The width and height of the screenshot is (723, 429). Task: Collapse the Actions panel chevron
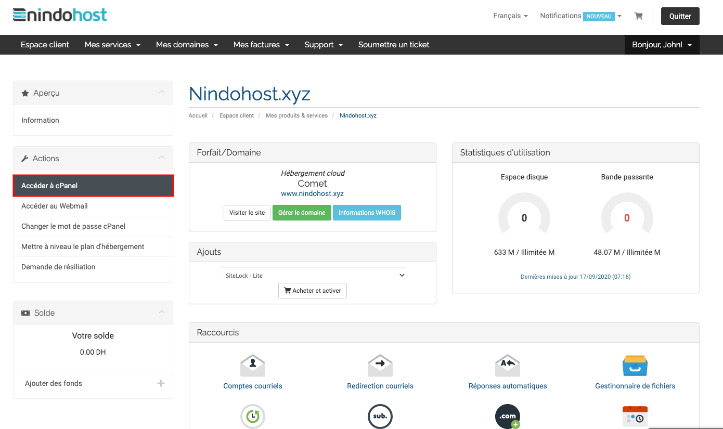[161, 158]
